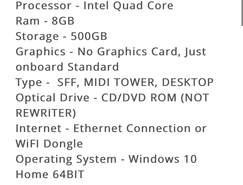Click the "onboard Standard" line
243x185 pixels.
coord(67,67)
